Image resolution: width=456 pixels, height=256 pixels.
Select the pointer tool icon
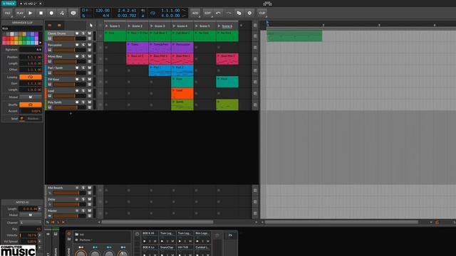(x=91, y=26)
